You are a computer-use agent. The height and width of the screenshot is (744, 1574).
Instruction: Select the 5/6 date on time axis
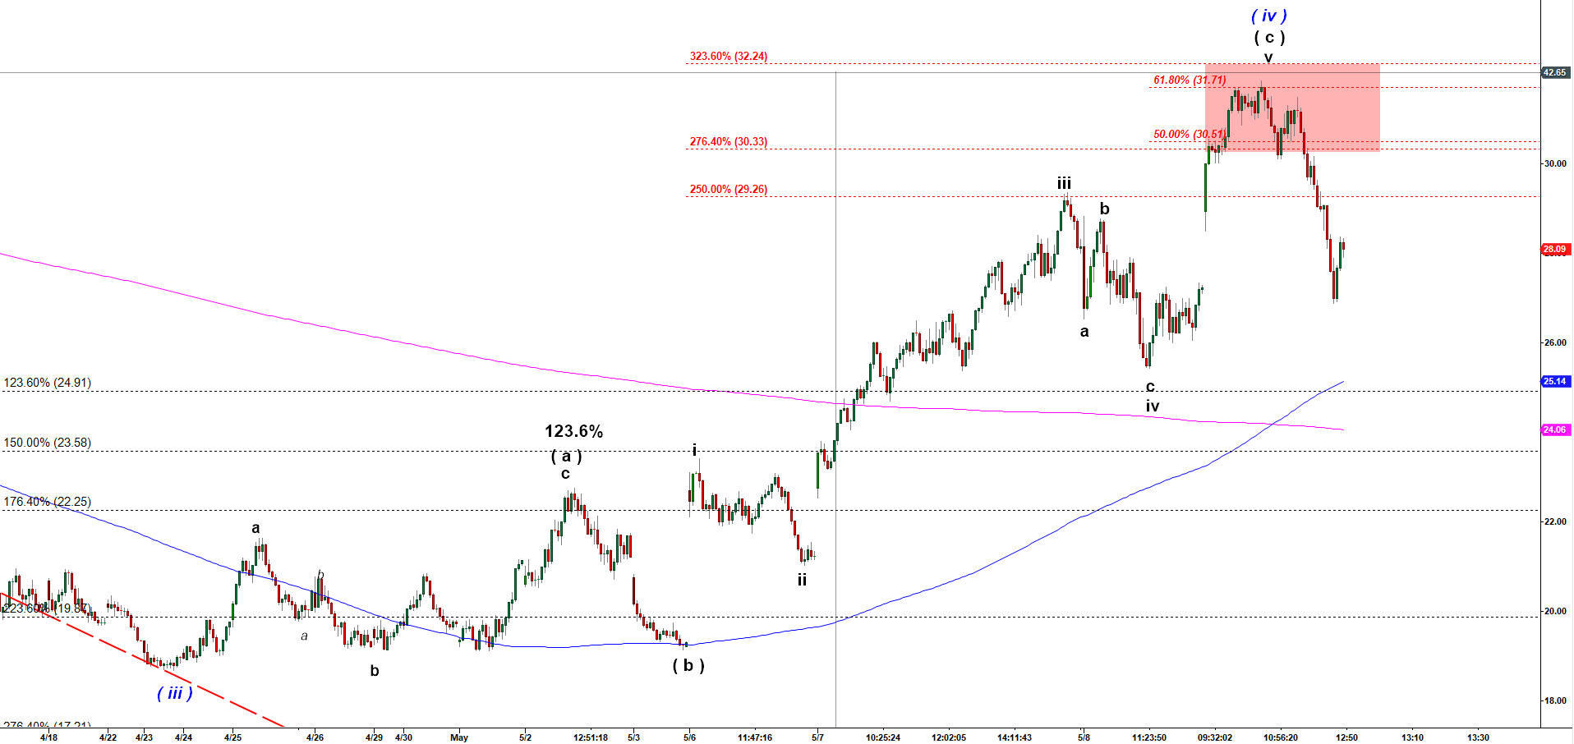pos(689,737)
